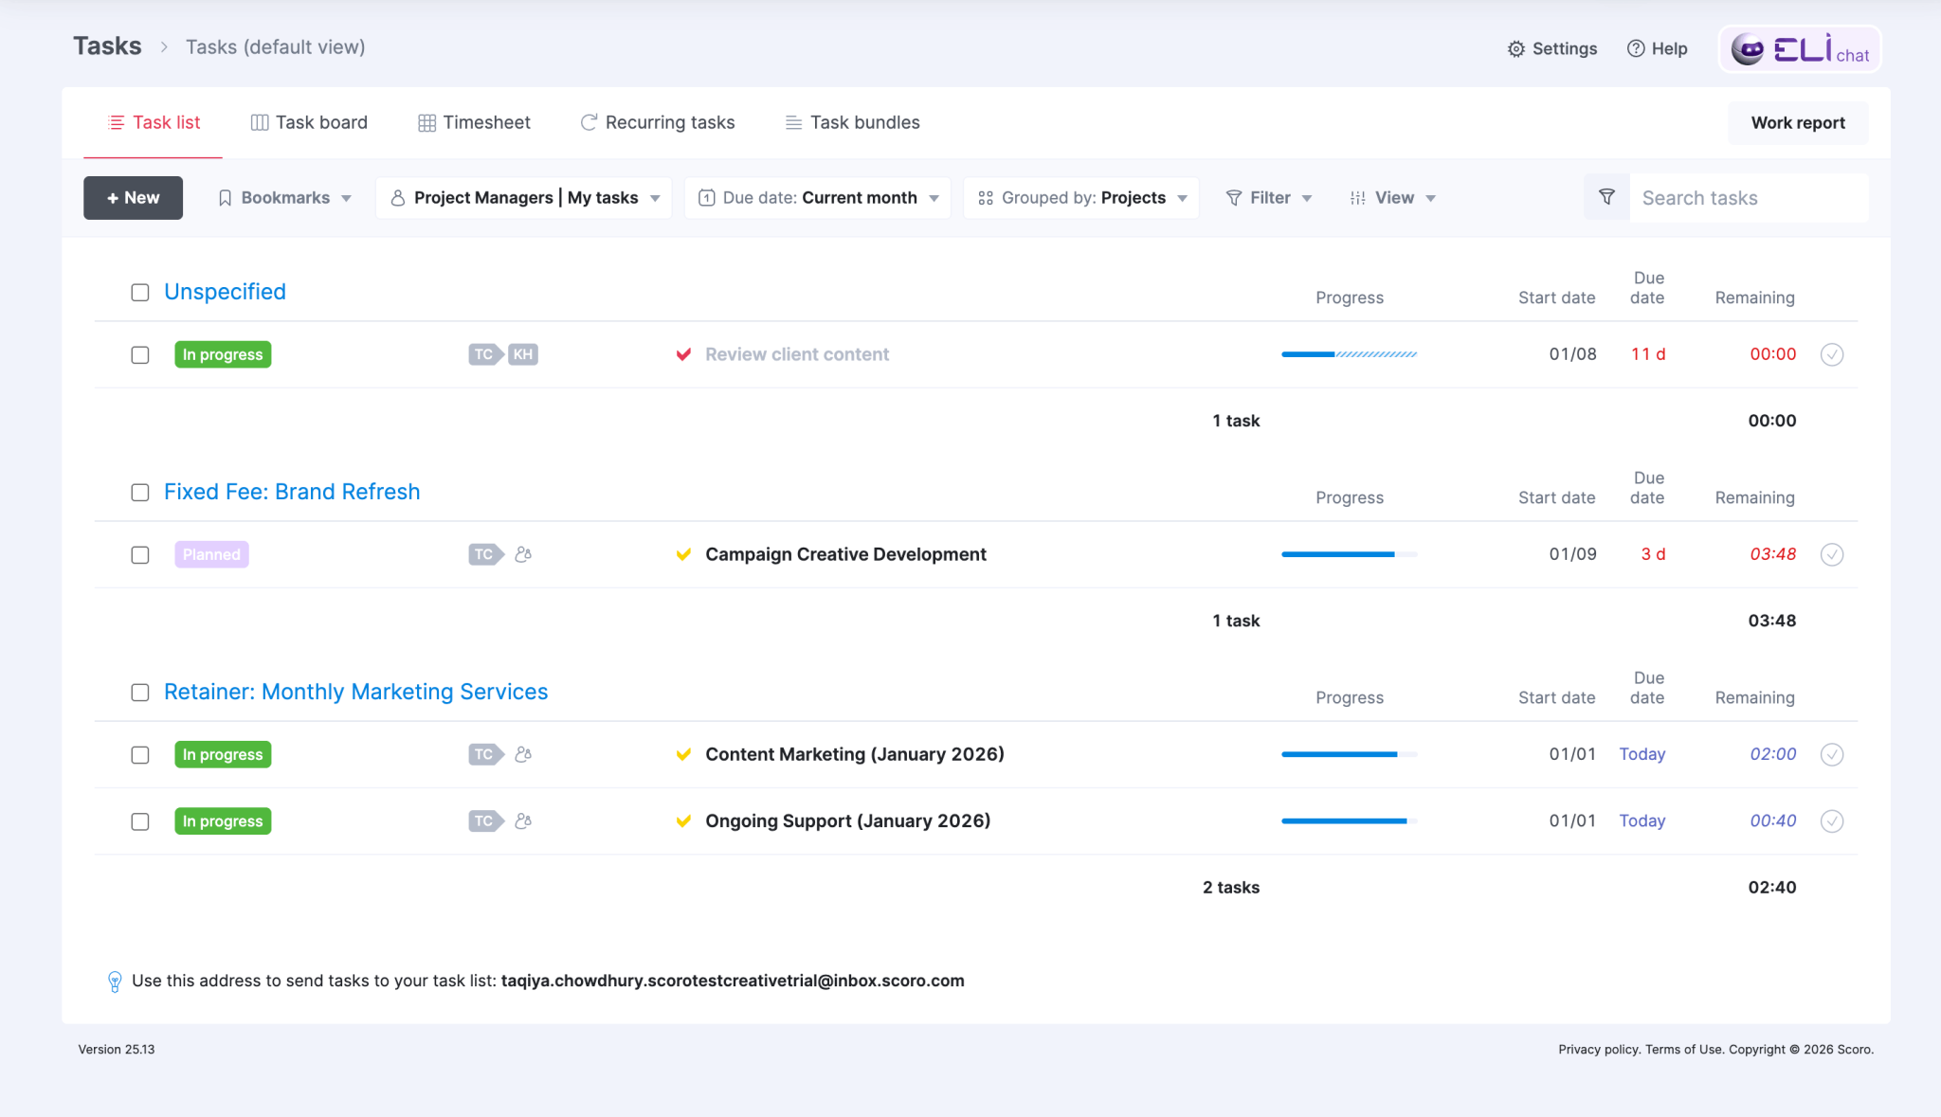Click the Settings gear icon
1941x1117 pixels.
pyautogui.click(x=1515, y=48)
